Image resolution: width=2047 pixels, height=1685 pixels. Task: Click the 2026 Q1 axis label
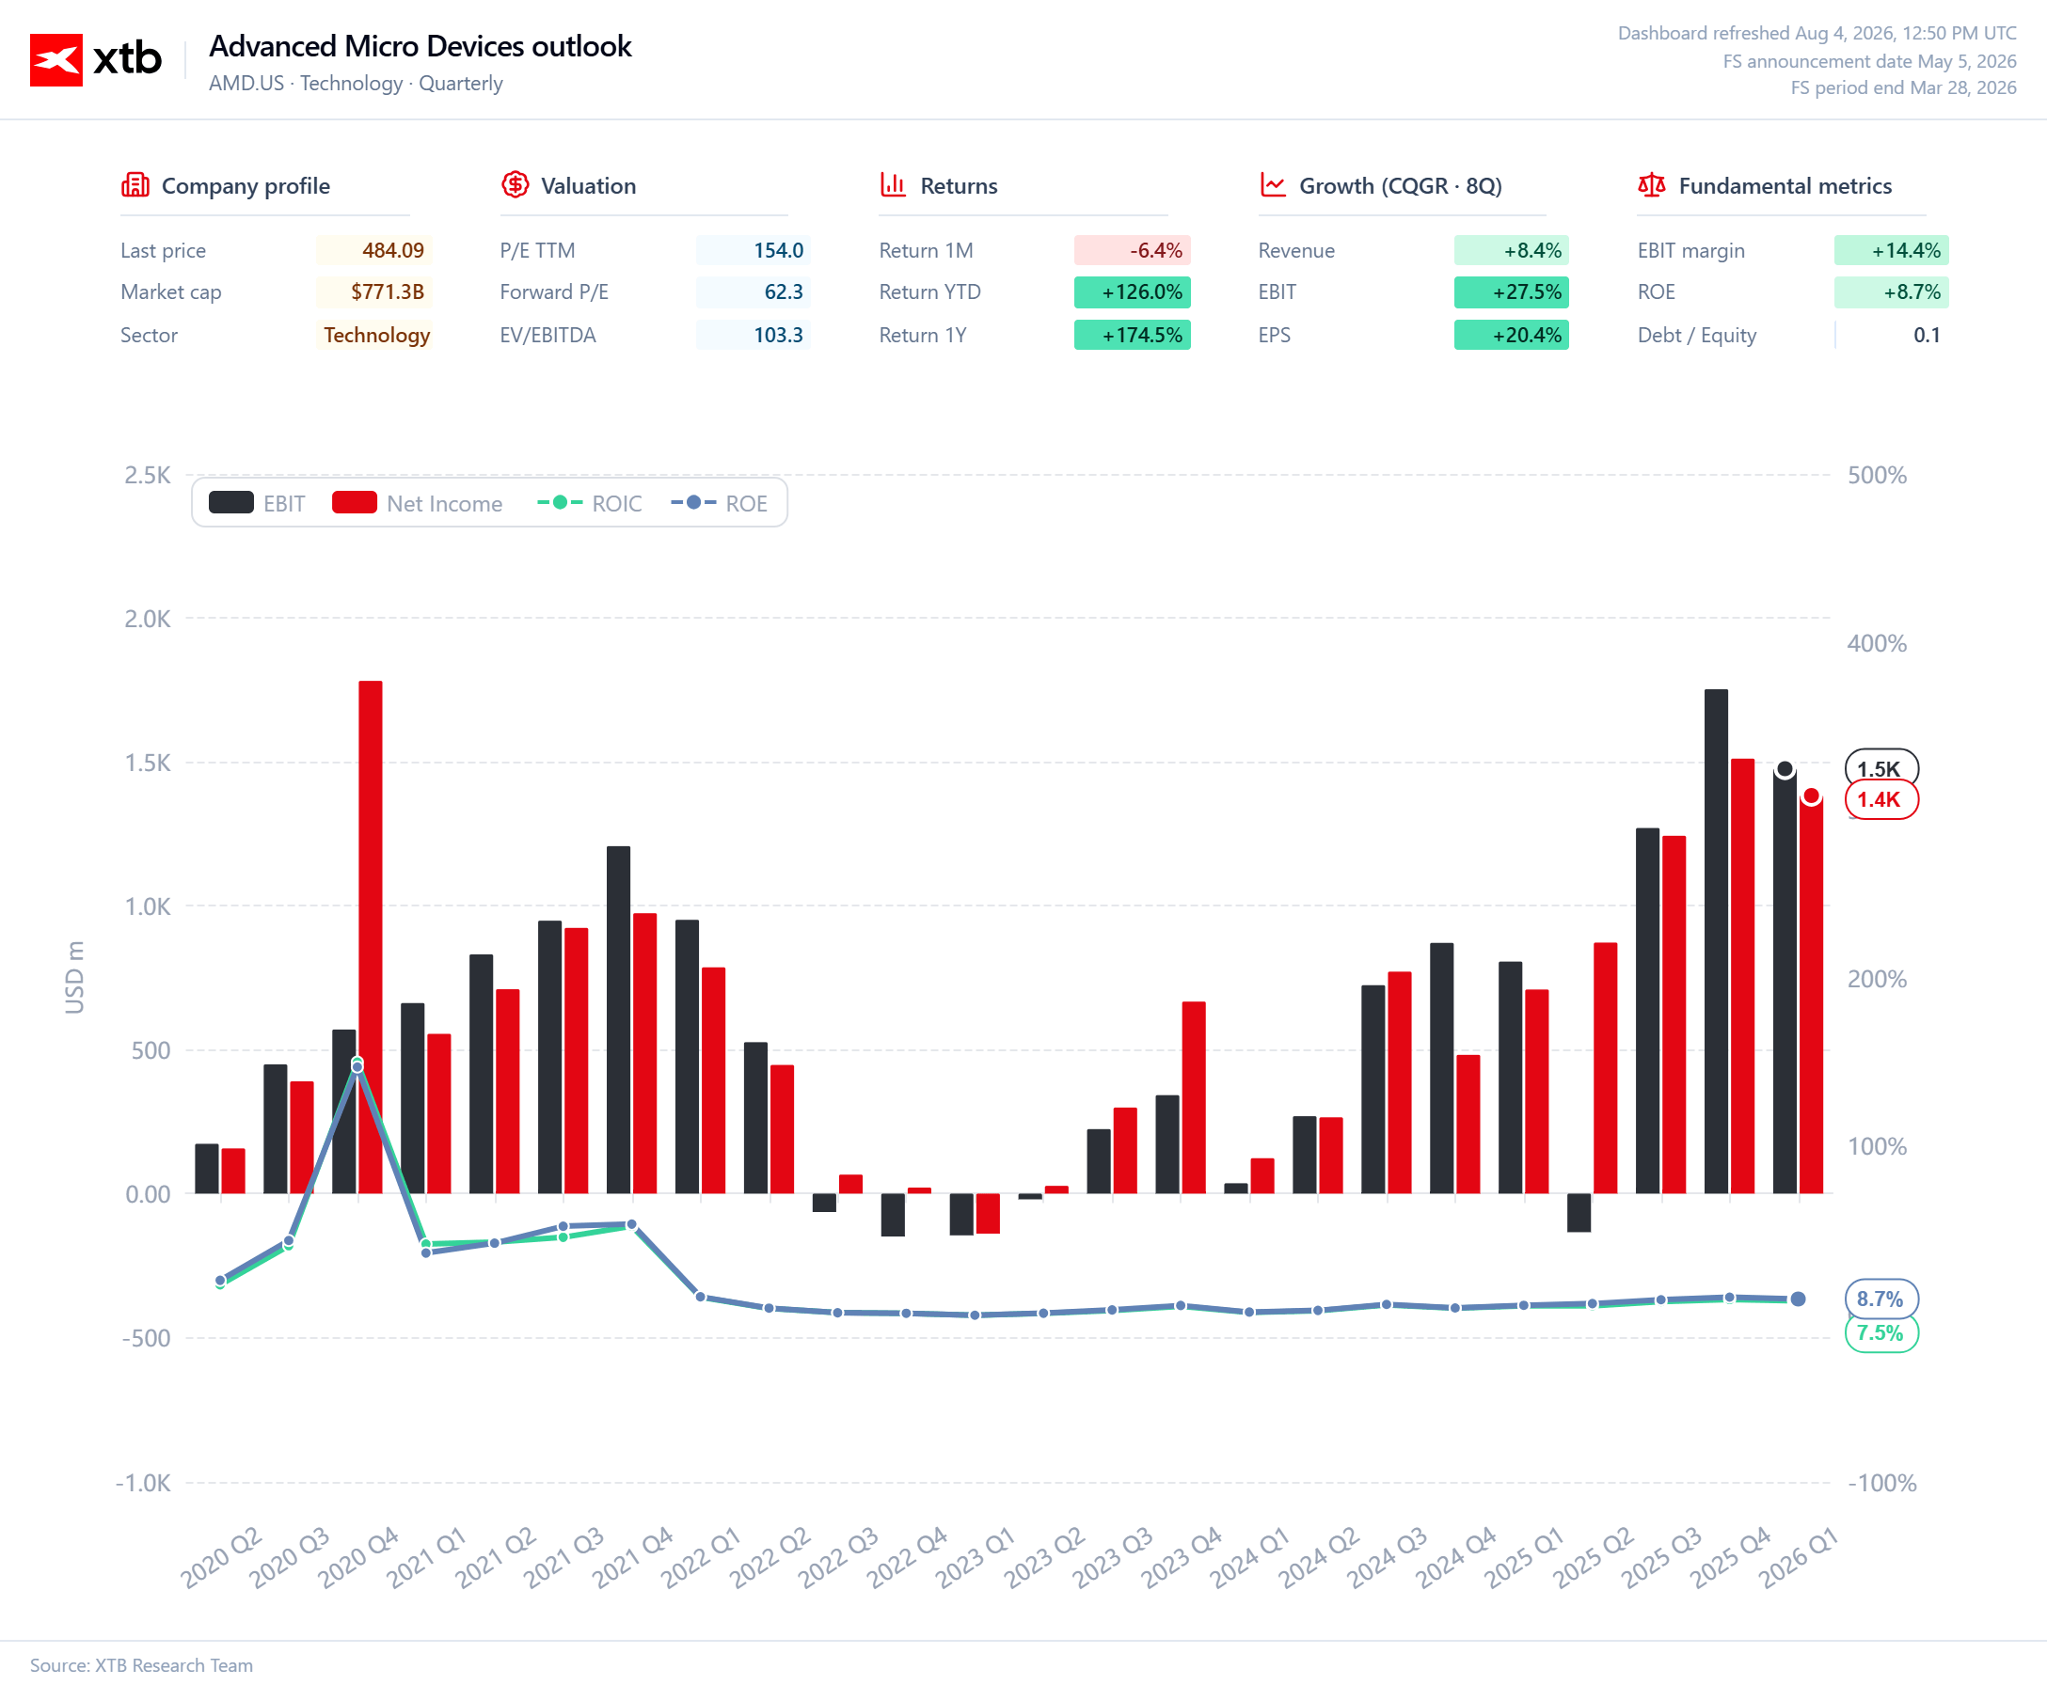(x=1799, y=1557)
